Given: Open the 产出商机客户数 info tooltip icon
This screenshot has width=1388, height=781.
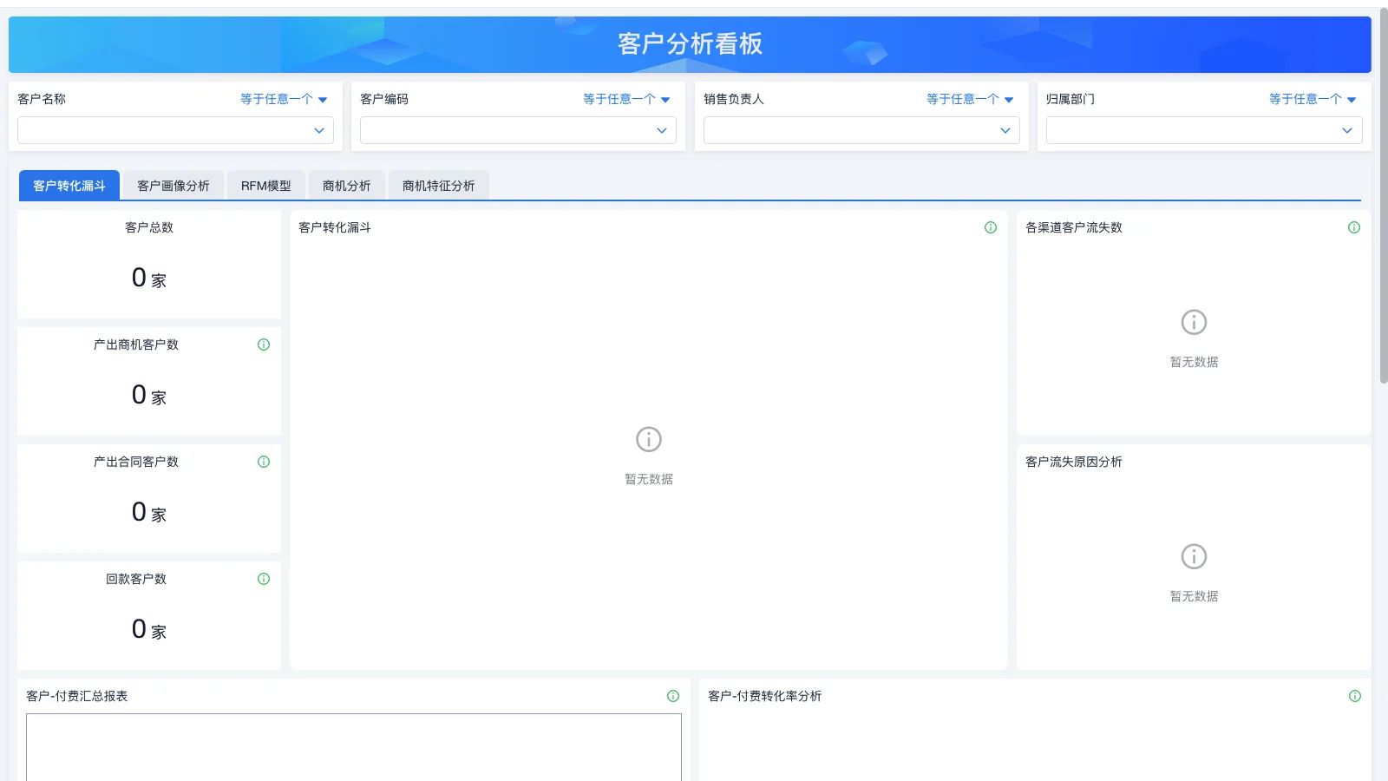Looking at the screenshot, I should (x=264, y=345).
